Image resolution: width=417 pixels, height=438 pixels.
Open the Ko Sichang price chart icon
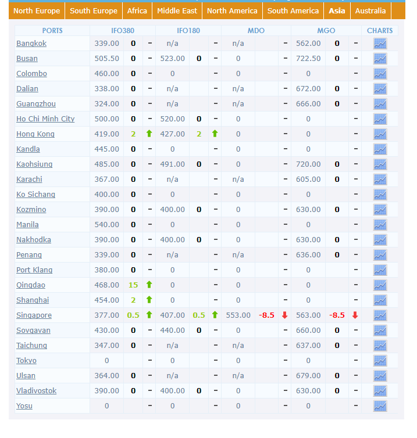(380, 195)
